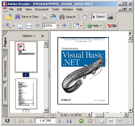Open the File menu
The width and height of the screenshot is (135, 127).
pos(11,9)
